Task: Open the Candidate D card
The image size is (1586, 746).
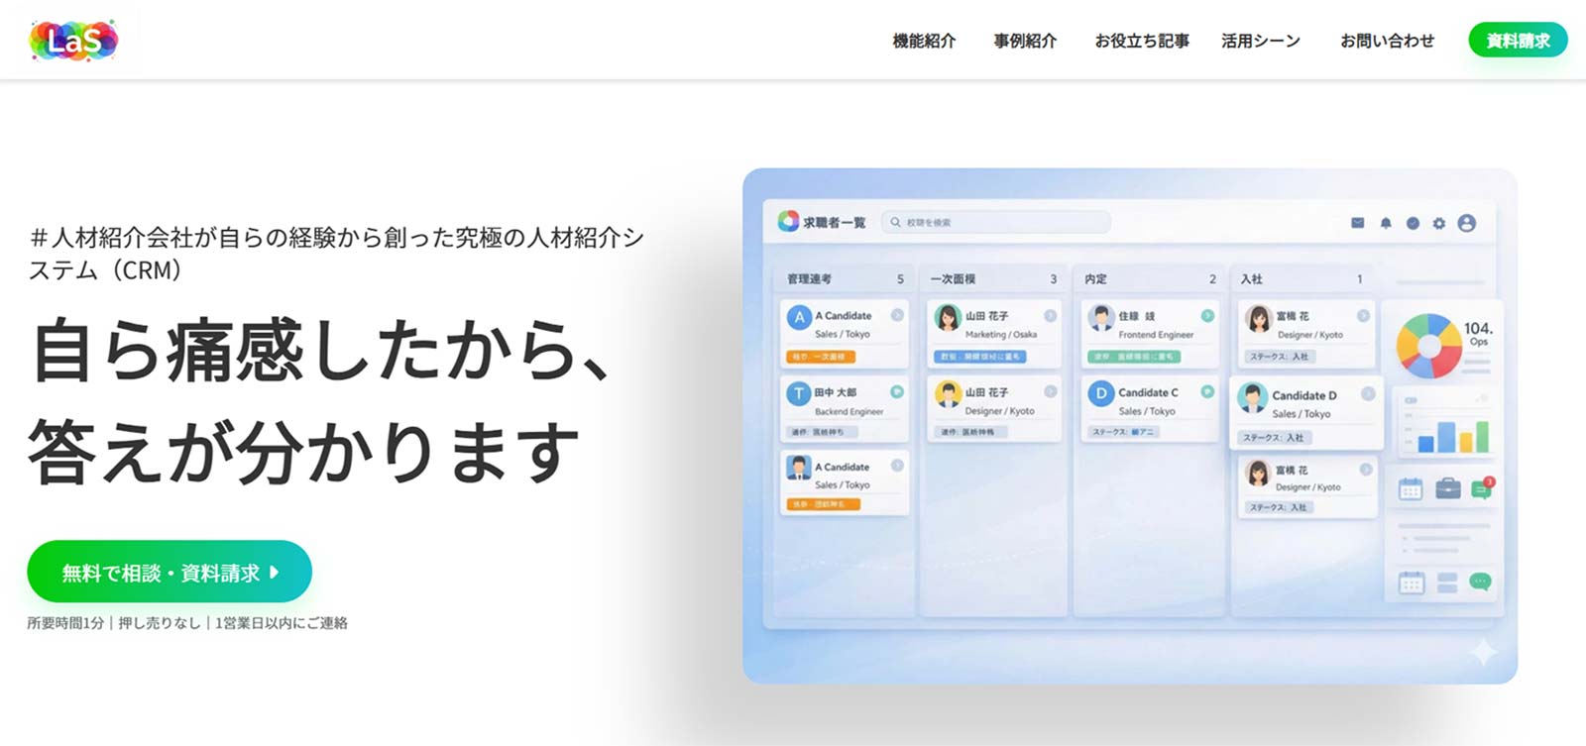Action: point(1306,412)
